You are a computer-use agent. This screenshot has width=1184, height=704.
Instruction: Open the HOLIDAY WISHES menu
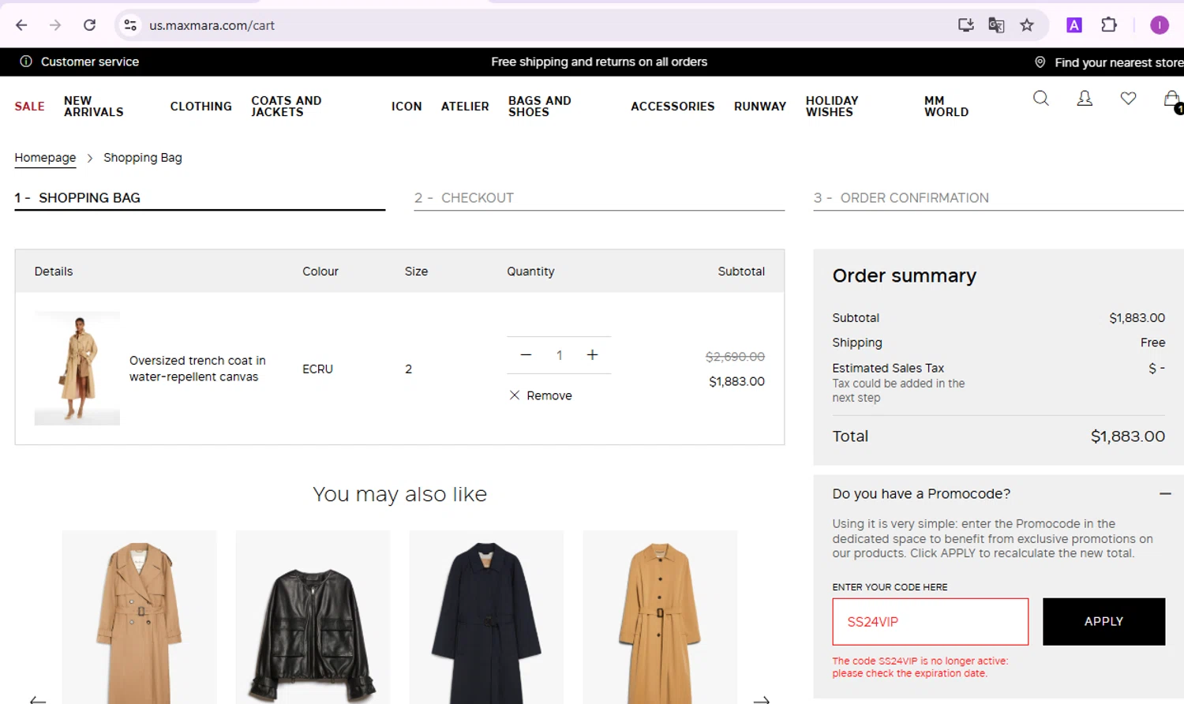pos(832,107)
